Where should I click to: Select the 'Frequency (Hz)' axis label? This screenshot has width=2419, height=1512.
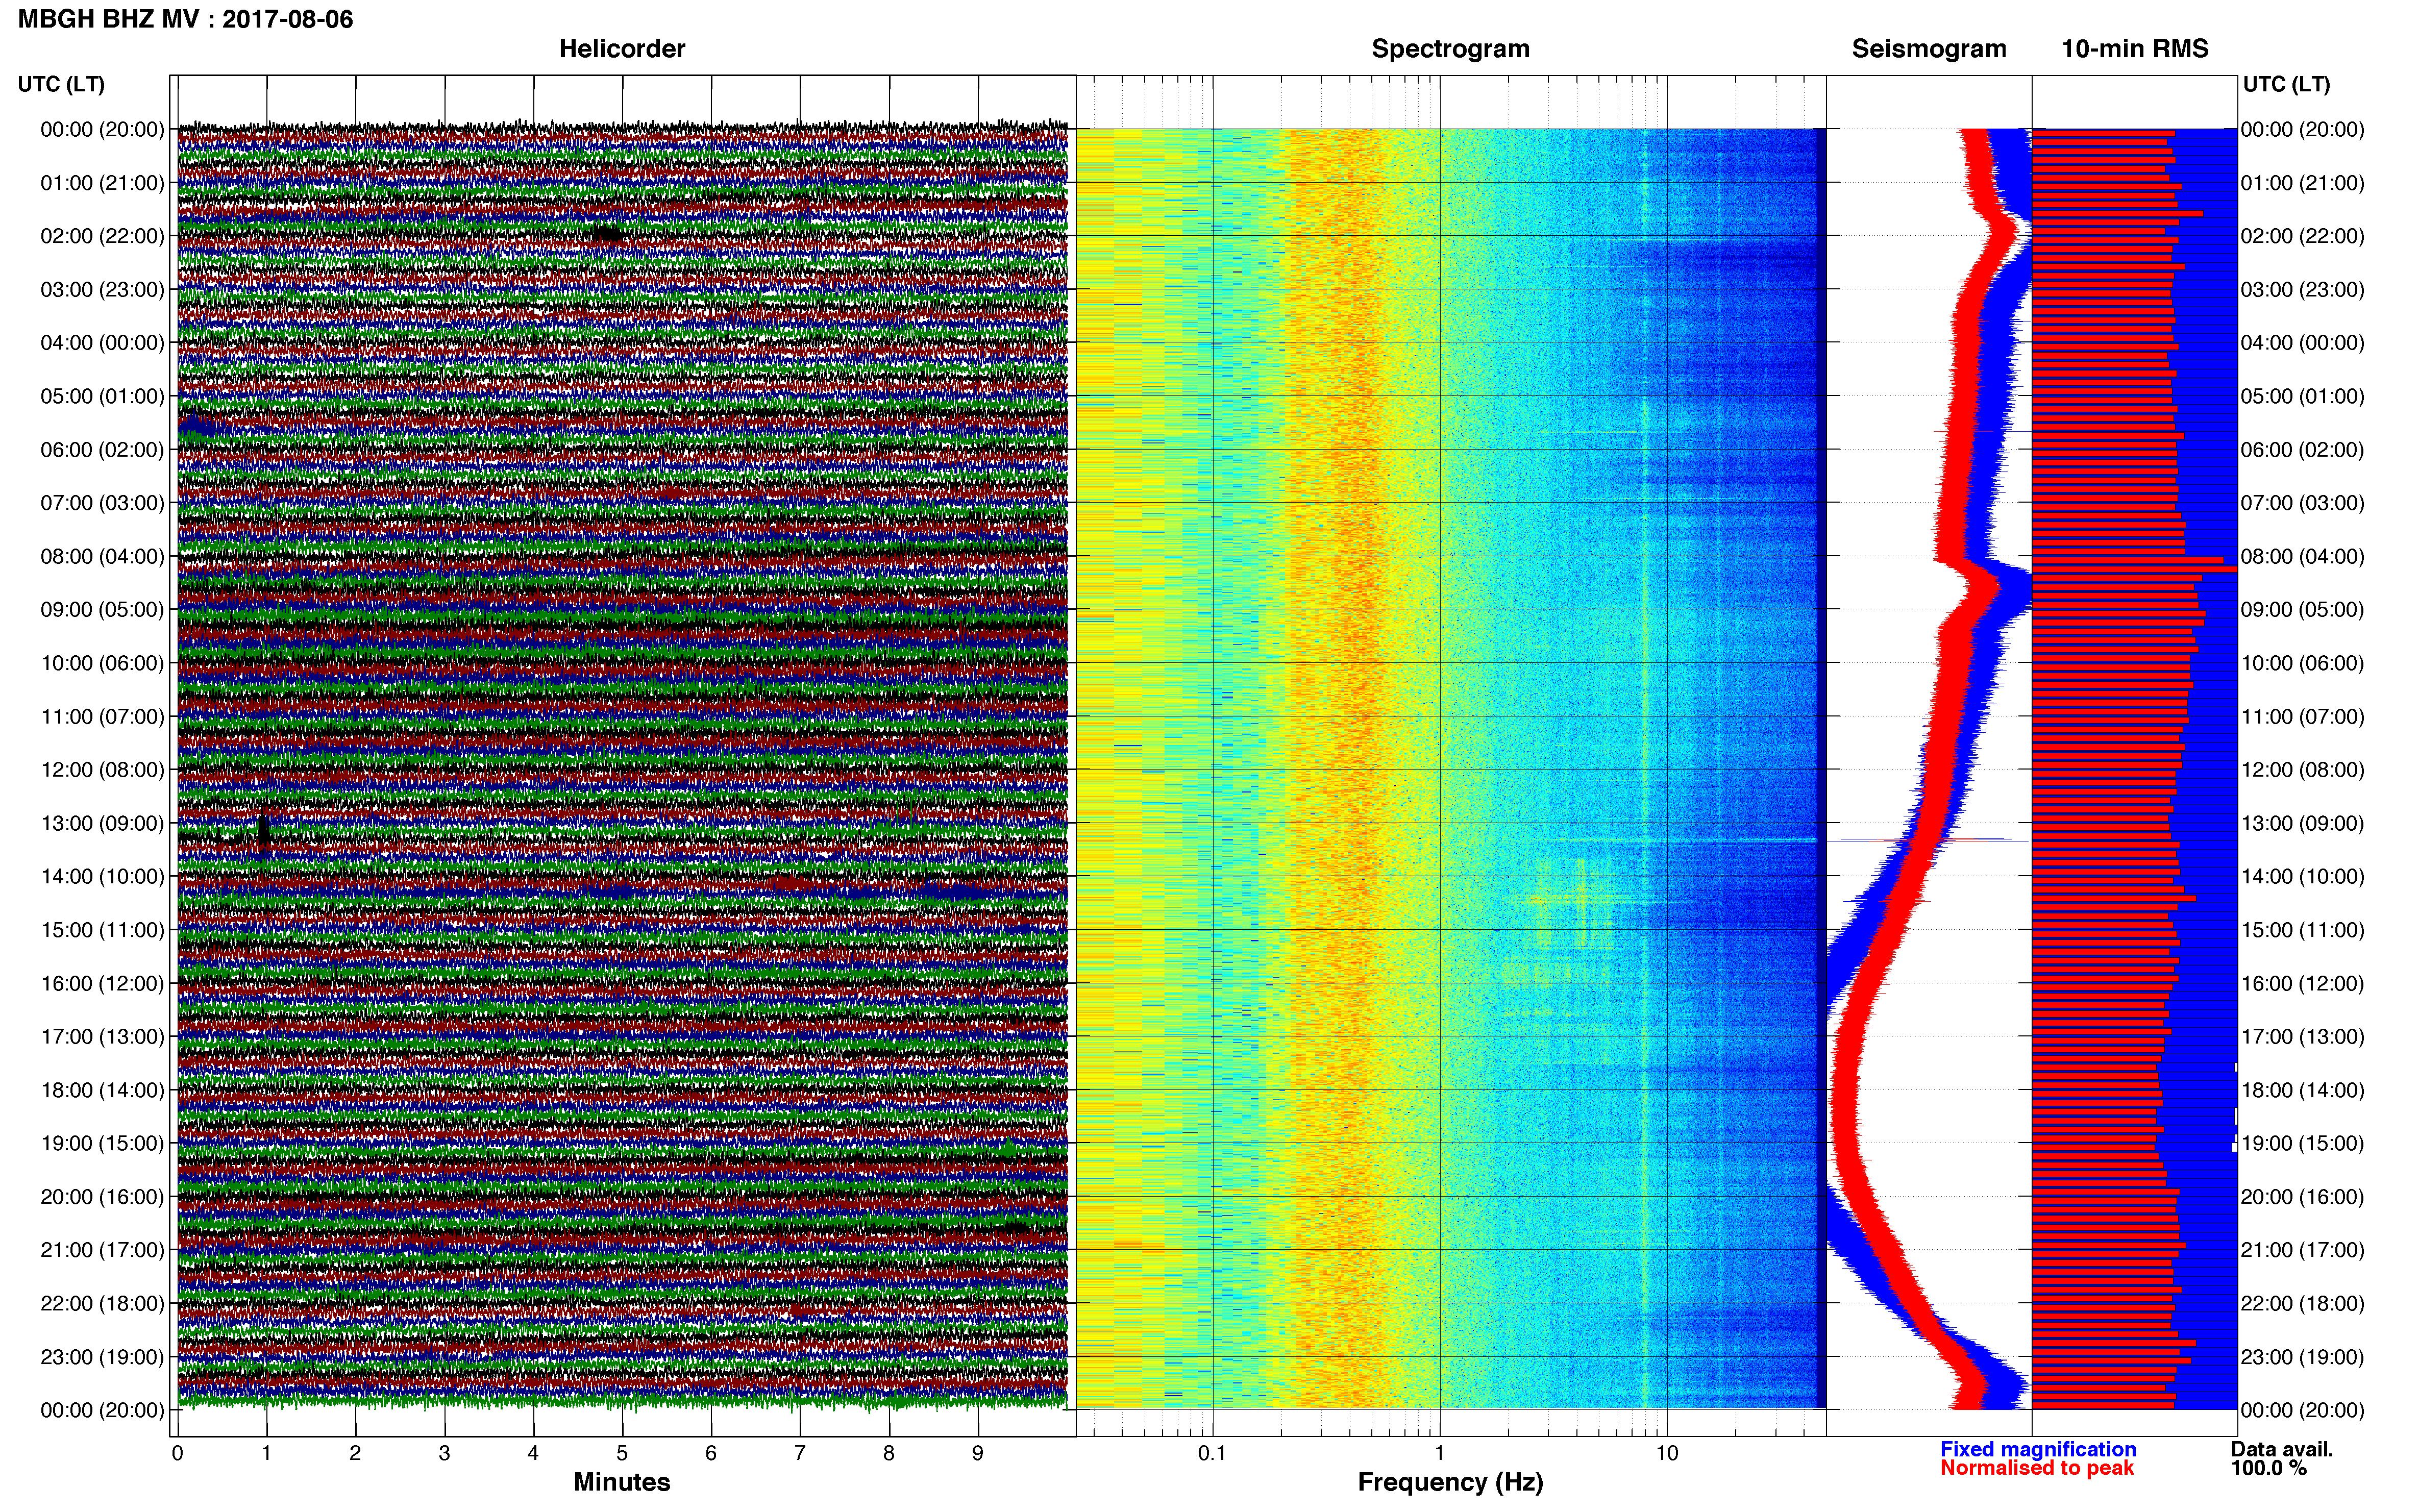tap(1450, 1482)
